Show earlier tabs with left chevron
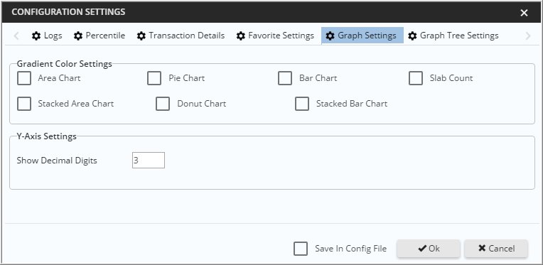The width and height of the screenshot is (543, 265). click(16, 36)
